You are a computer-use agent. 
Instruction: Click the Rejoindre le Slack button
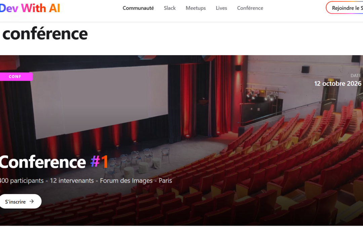pos(345,8)
